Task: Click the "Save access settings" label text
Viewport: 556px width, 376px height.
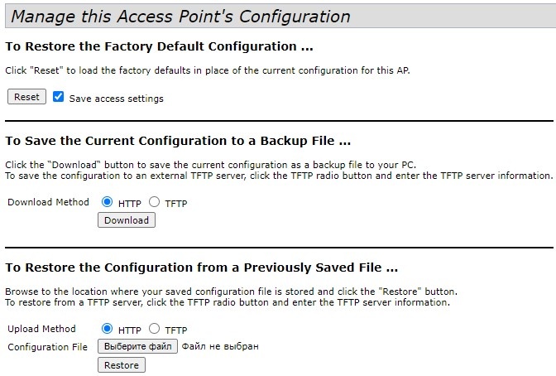Action: click(116, 99)
